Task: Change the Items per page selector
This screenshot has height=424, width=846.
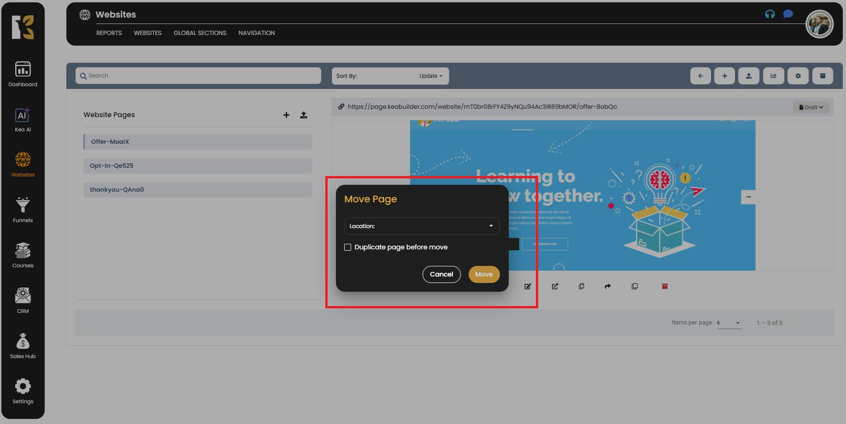Action: click(x=728, y=323)
